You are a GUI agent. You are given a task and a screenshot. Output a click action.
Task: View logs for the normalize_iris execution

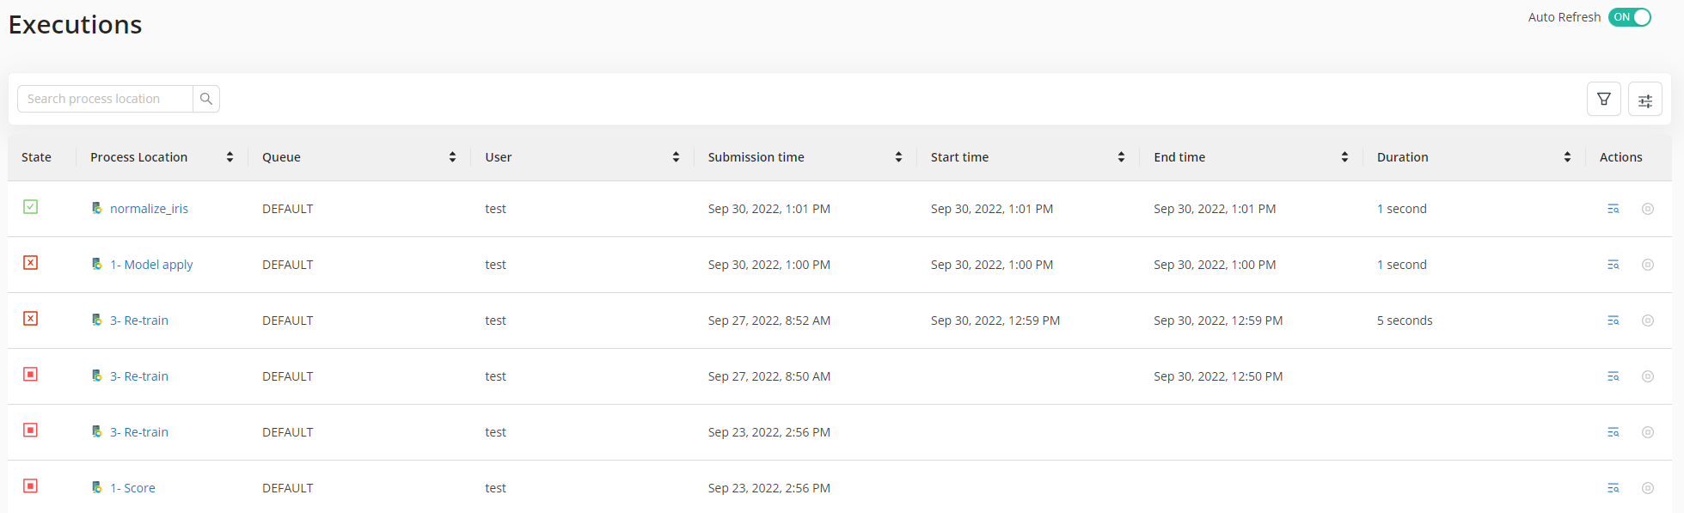pos(1613,208)
